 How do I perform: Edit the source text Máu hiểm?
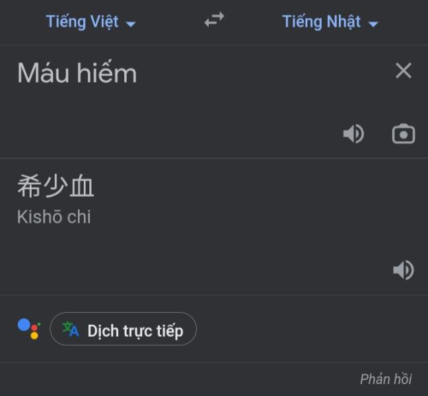click(77, 73)
